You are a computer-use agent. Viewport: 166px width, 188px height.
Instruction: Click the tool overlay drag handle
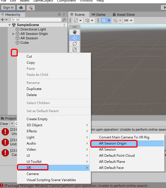tap(75, 27)
